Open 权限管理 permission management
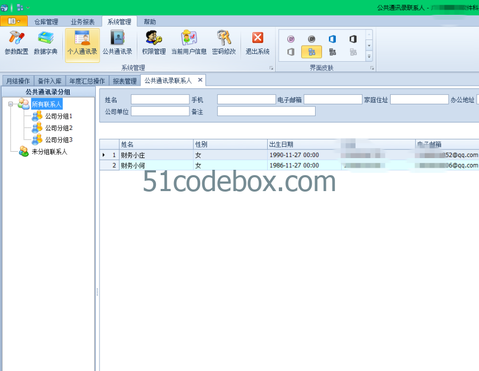The image size is (479, 371). click(x=154, y=43)
